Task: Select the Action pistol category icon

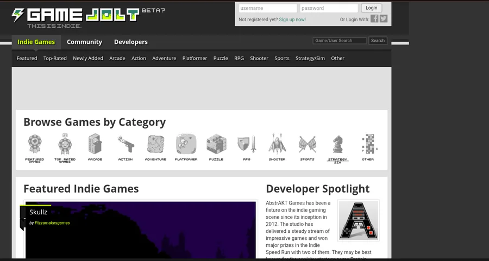Action: click(126, 144)
